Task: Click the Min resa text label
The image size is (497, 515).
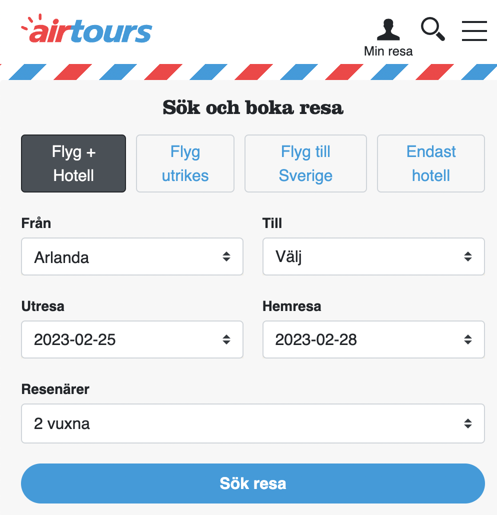Action: 388,51
